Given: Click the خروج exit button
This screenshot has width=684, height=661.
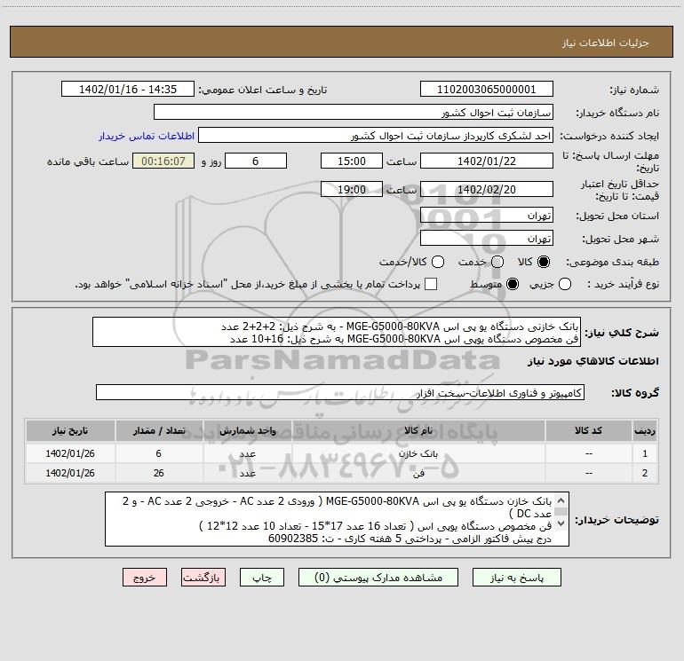Looking at the screenshot, I should click(145, 578).
